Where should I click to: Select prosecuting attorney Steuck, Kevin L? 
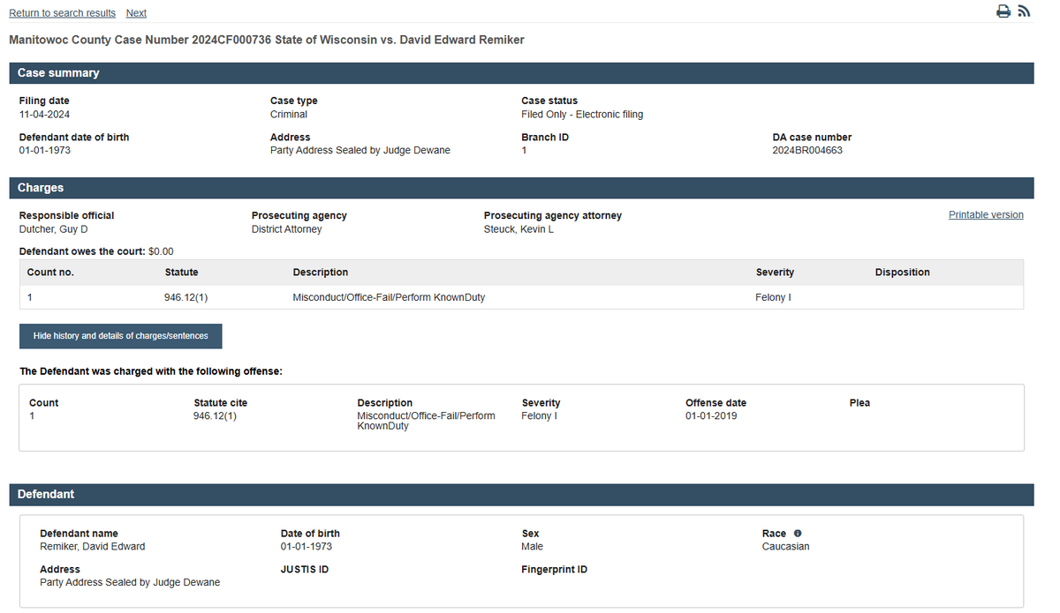point(519,229)
